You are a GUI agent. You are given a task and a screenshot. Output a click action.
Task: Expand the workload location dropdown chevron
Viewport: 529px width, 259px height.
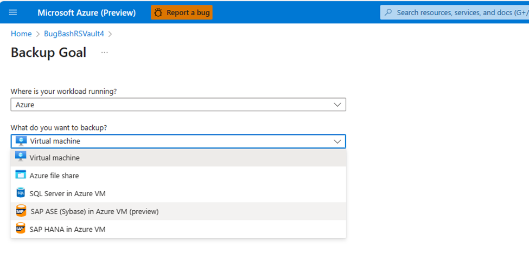tap(337, 105)
